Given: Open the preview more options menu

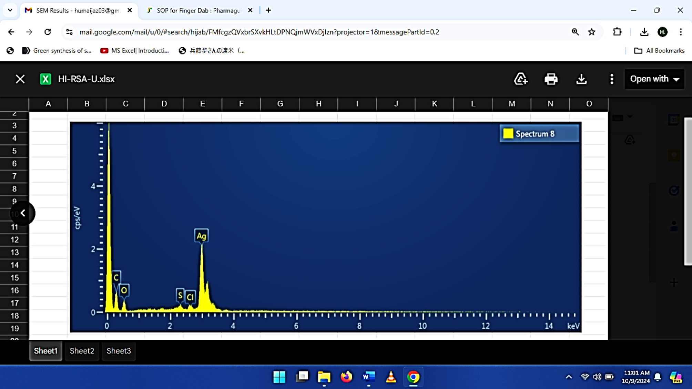Looking at the screenshot, I should (x=612, y=79).
